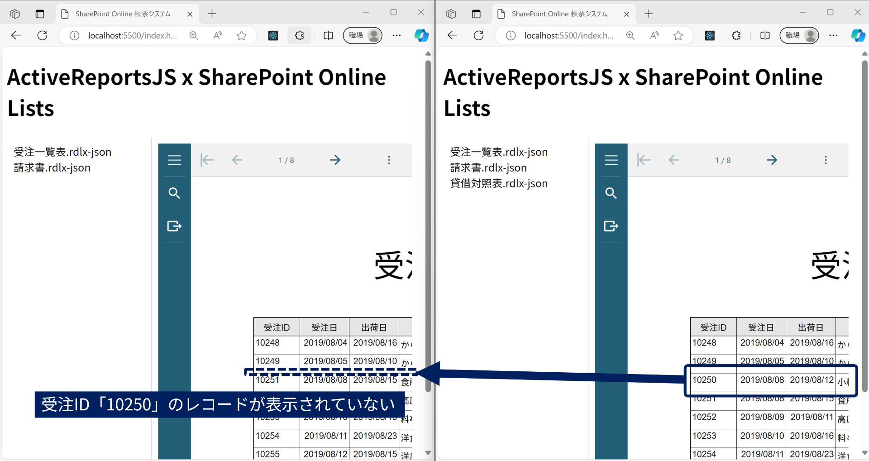Refresh the page in right window

[x=478, y=35]
